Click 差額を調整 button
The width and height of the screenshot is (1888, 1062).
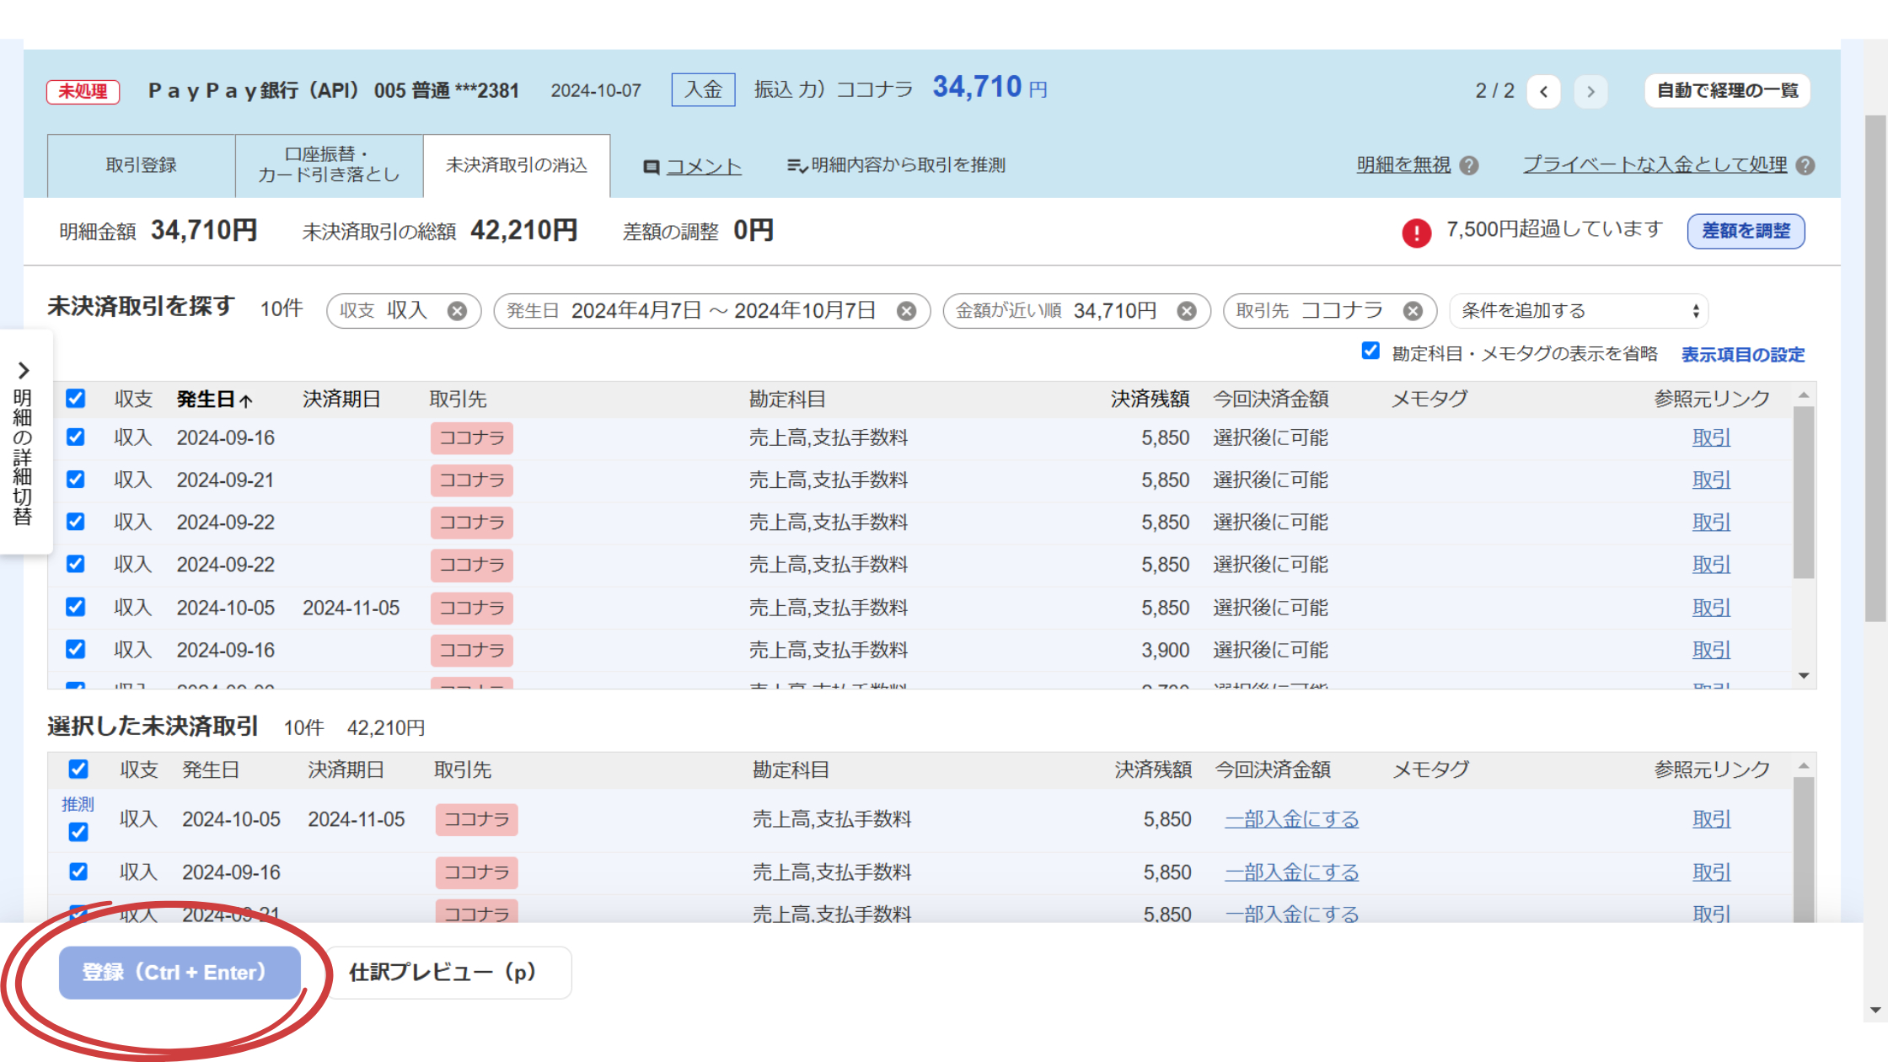[1745, 231]
